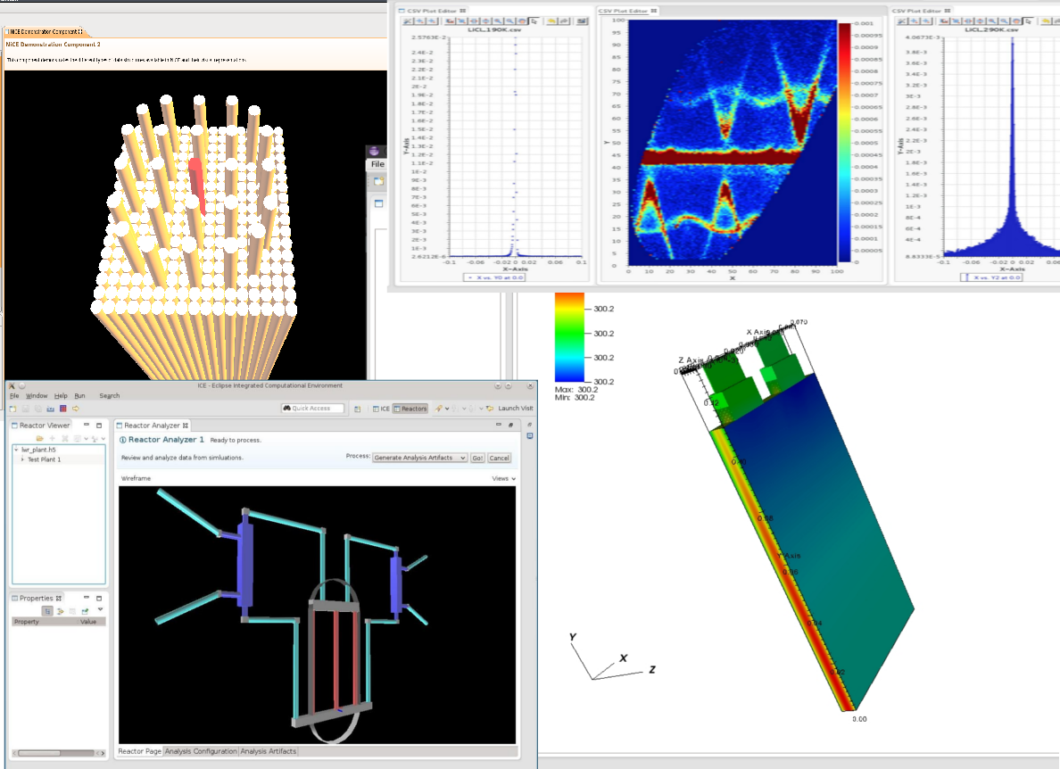Click the open folder icon in Reactor Viewer

[x=40, y=439]
